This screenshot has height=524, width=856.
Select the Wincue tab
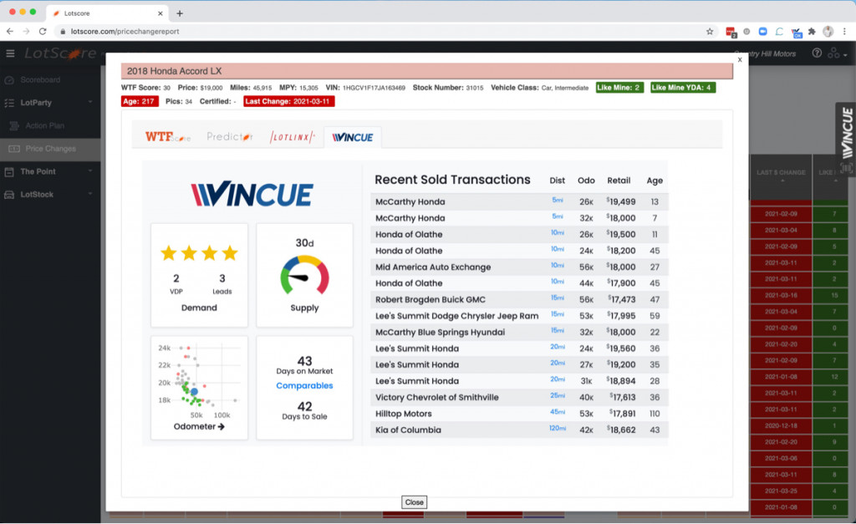click(x=353, y=137)
